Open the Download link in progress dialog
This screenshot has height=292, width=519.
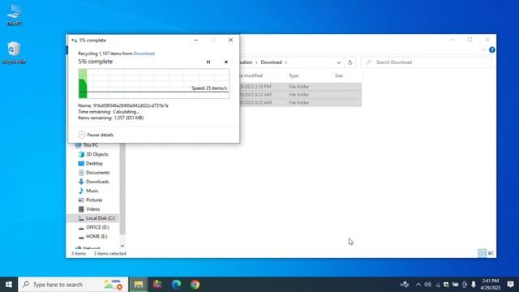point(144,54)
